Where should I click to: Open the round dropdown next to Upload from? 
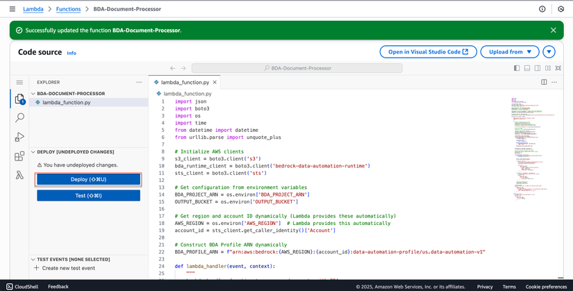click(549, 52)
